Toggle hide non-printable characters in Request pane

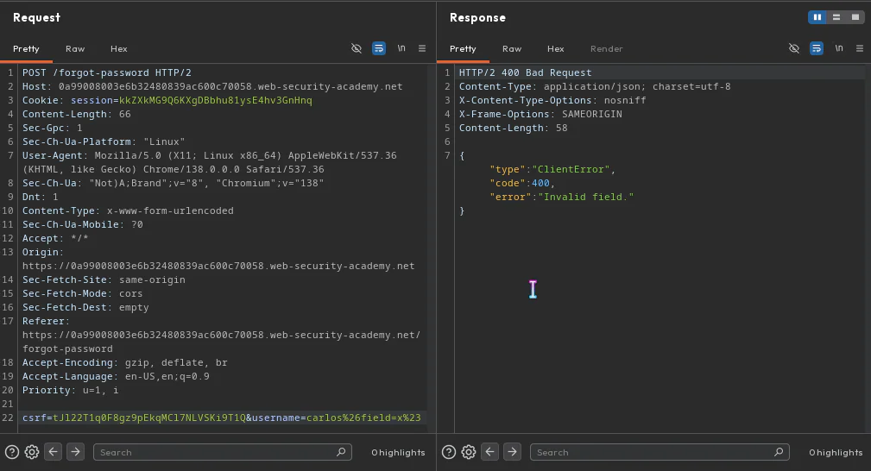356,48
